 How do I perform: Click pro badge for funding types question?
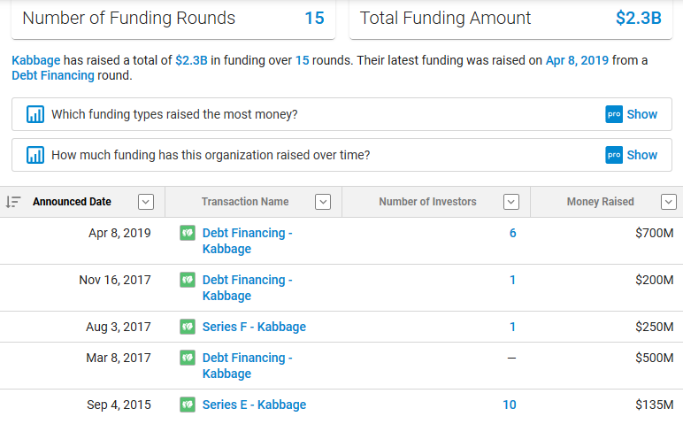click(x=614, y=114)
